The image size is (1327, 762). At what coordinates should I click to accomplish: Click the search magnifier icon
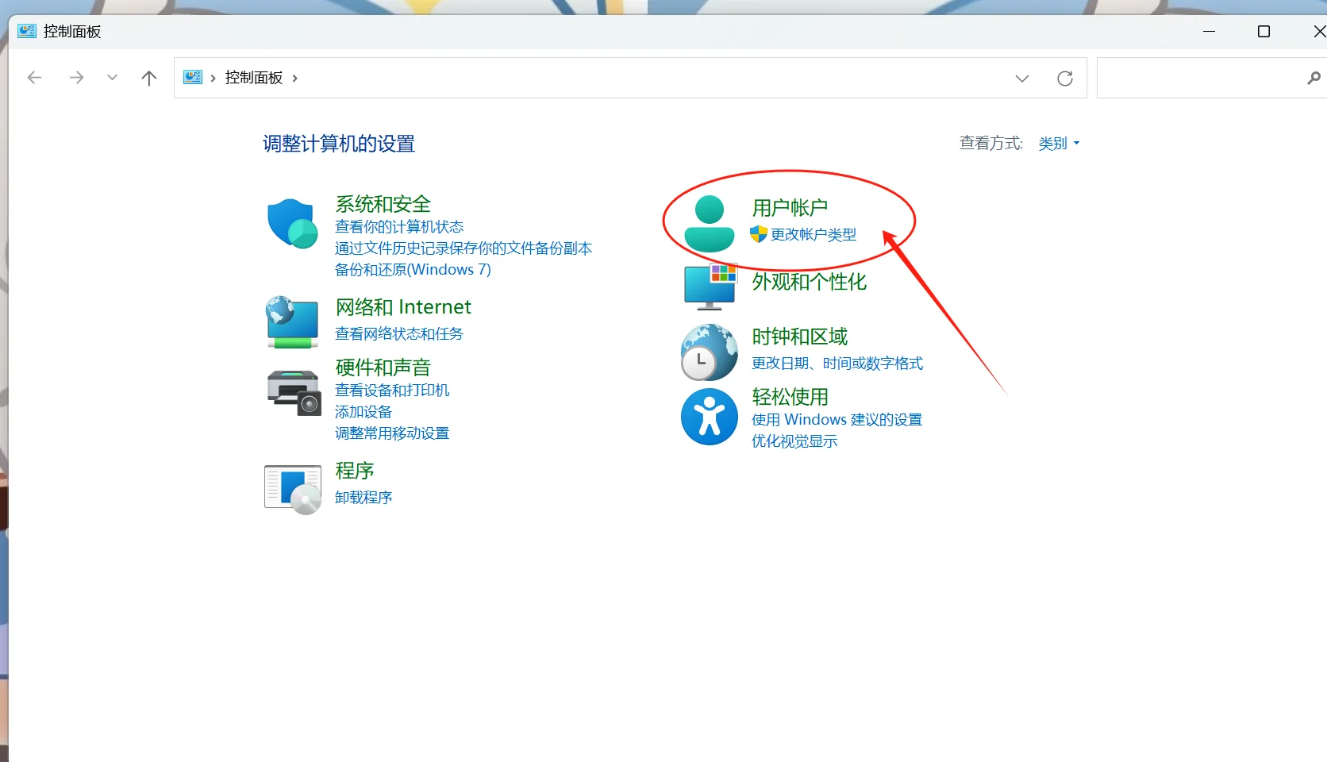tap(1314, 78)
